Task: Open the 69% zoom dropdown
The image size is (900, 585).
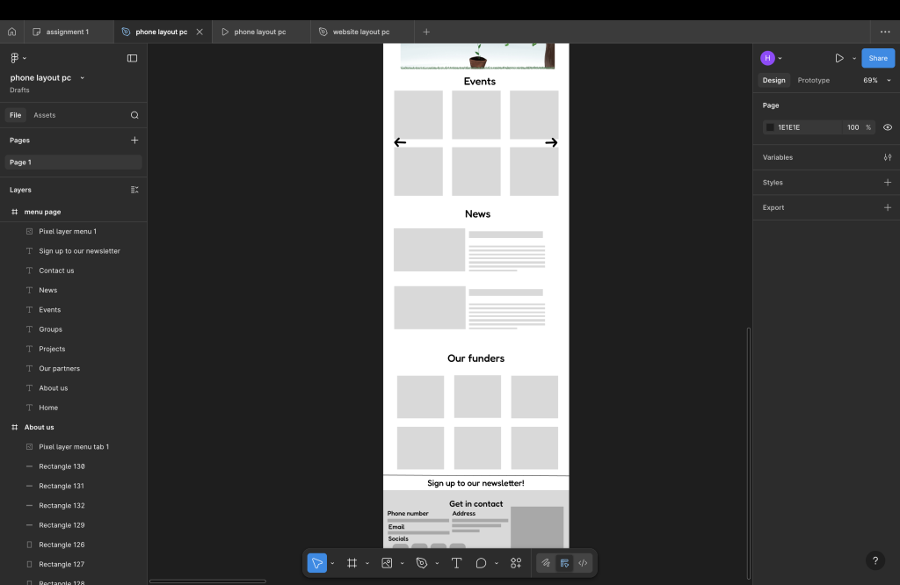Action: click(x=876, y=80)
